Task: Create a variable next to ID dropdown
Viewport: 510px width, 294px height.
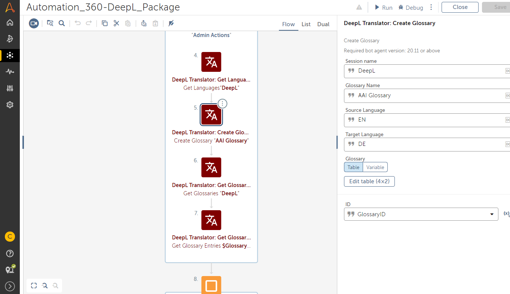Action: coord(506,214)
